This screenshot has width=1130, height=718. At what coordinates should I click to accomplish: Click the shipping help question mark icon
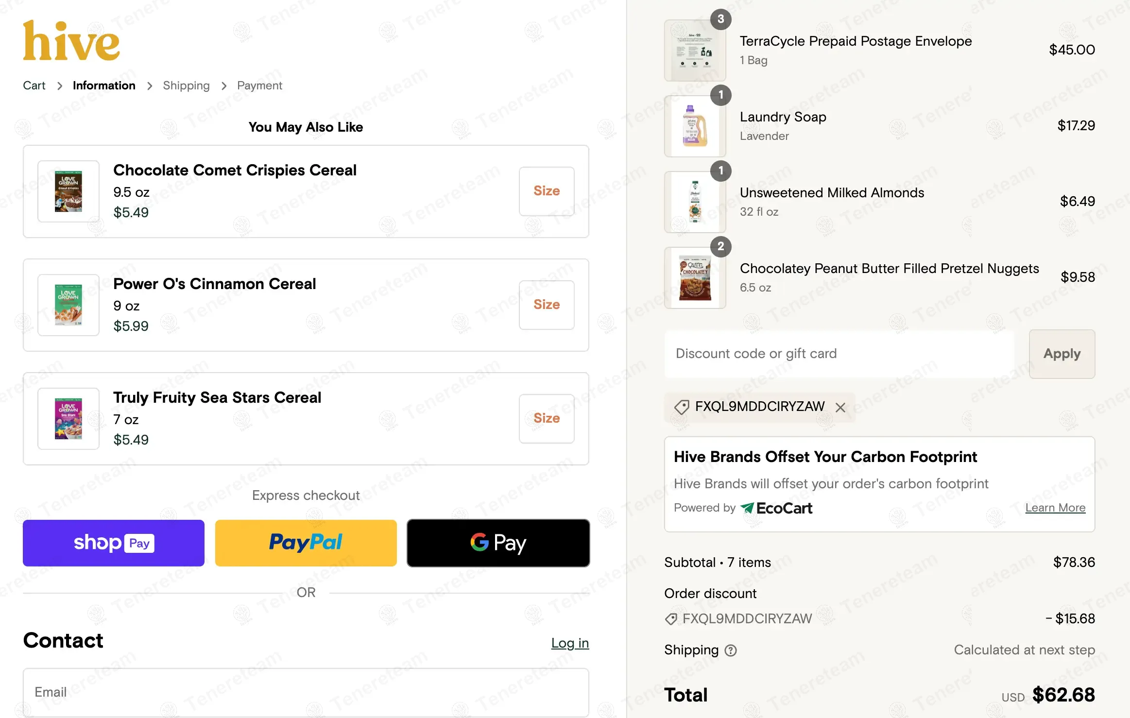[731, 650]
